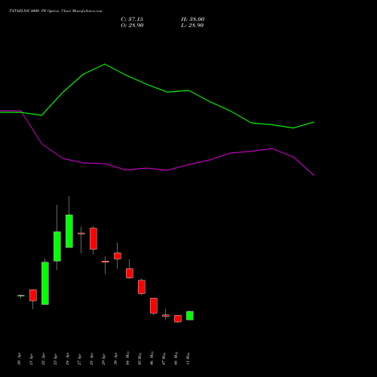The image size is (377, 377).
Task: Select the red candle above 06 May
Action: (x=154, y=306)
